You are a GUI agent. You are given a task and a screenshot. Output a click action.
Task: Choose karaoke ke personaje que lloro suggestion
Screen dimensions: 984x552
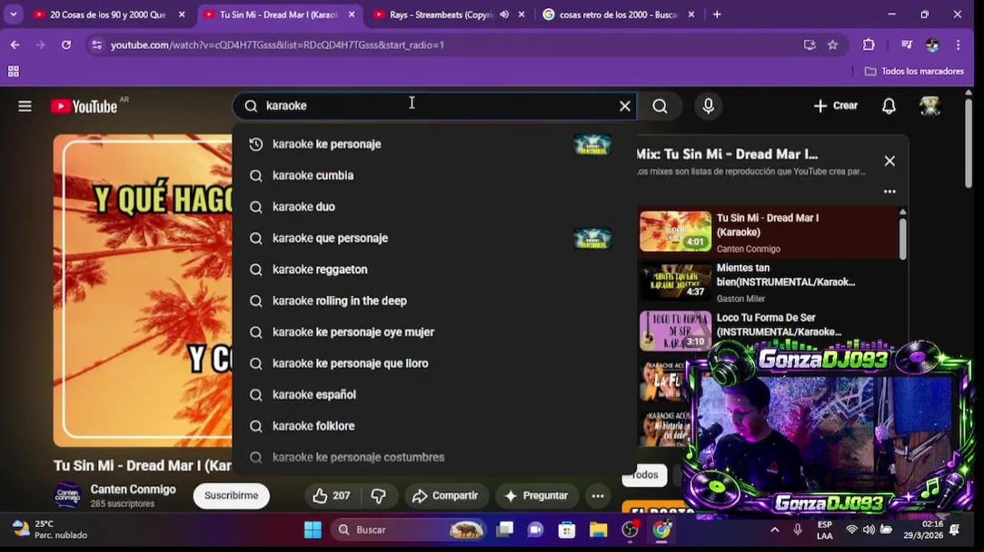[434, 363]
